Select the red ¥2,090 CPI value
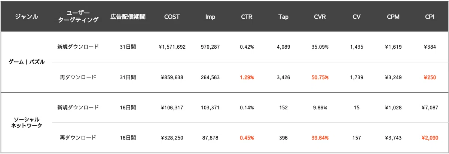This screenshot has width=449, height=154. [x=430, y=138]
